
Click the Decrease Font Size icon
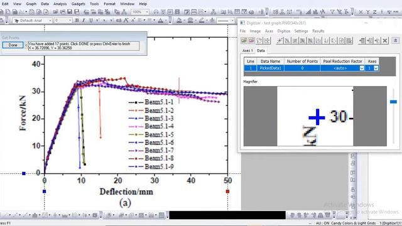point(133,20)
